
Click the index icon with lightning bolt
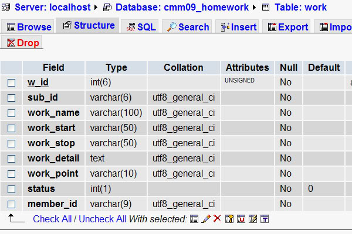(253, 219)
